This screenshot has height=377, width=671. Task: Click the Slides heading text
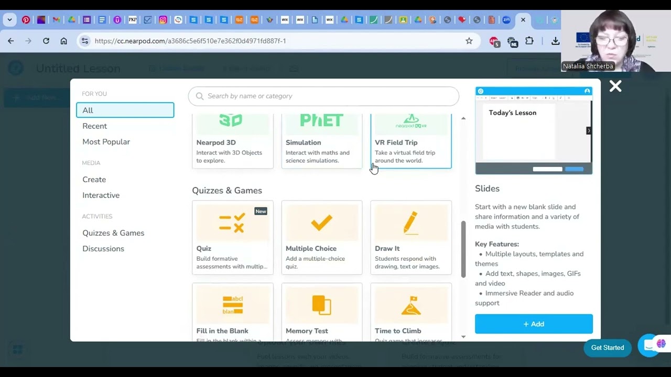(x=487, y=188)
